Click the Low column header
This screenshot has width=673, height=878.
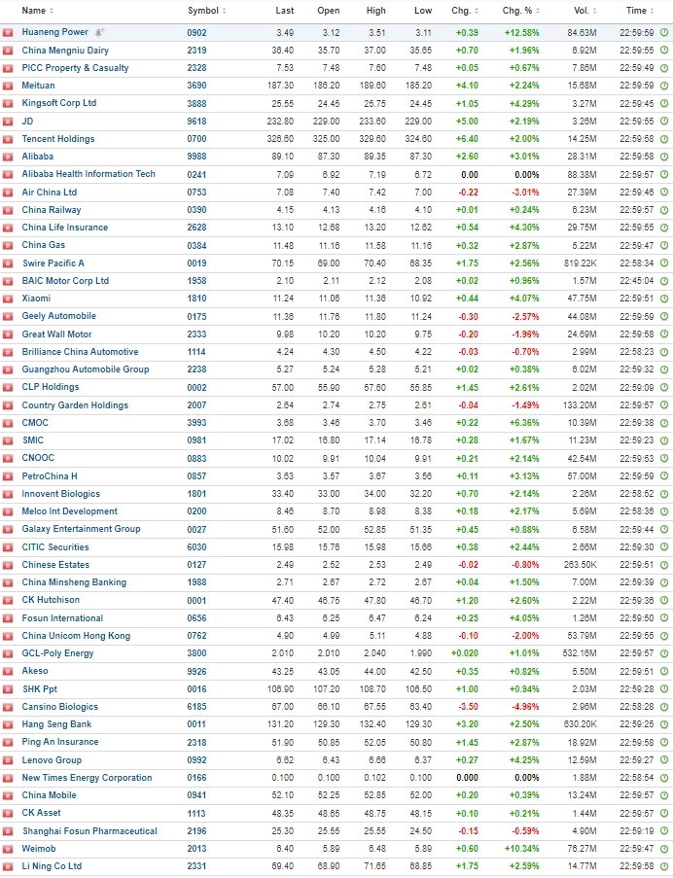(423, 11)
